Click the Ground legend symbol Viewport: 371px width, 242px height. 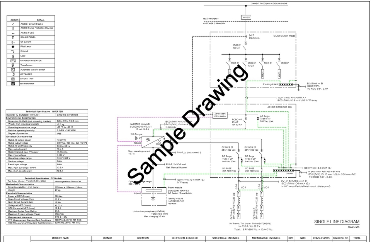(x=13, y=51)
